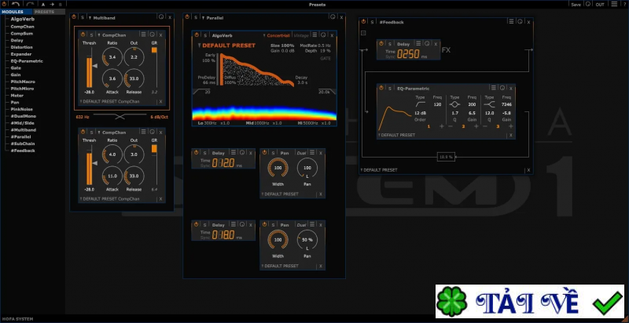
Task: Collapse the #Feedback container with minus box
Action: pos(363,33)
